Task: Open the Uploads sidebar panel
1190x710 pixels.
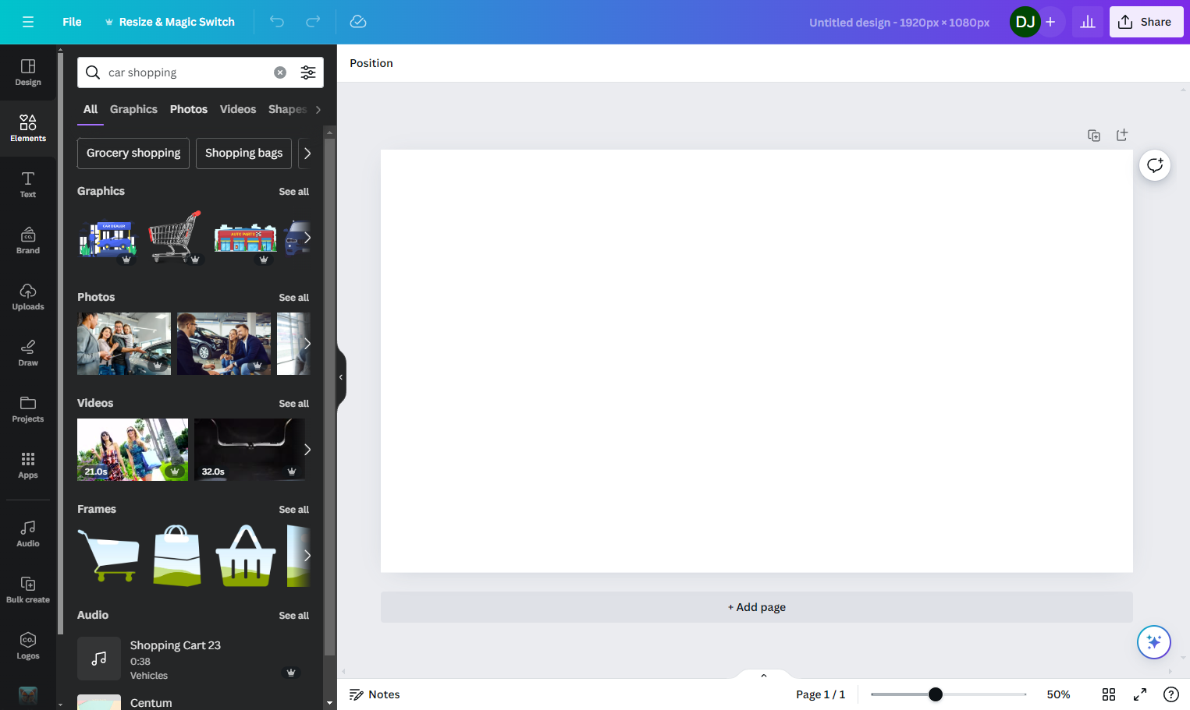Action: click(x=28, y=297)
